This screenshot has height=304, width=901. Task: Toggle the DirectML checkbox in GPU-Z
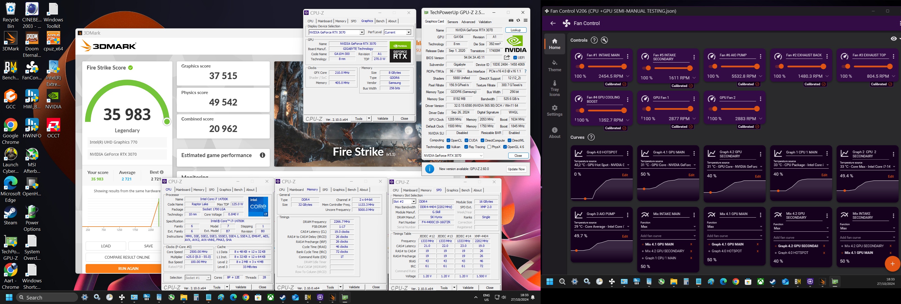[509, 140]
